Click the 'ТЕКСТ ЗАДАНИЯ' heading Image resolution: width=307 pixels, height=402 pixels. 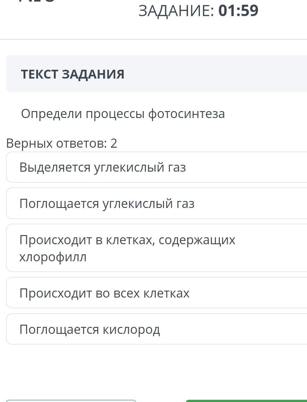click(x=73, y=74)
